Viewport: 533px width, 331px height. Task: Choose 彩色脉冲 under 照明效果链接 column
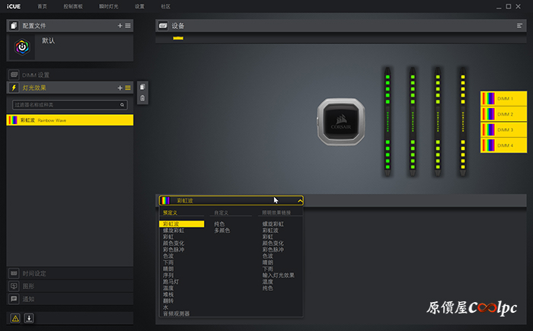click(x=273, y=250)
